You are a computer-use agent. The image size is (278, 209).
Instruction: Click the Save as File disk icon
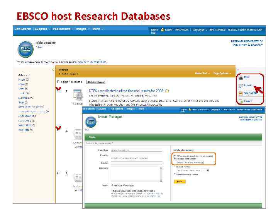coord(241,94)
